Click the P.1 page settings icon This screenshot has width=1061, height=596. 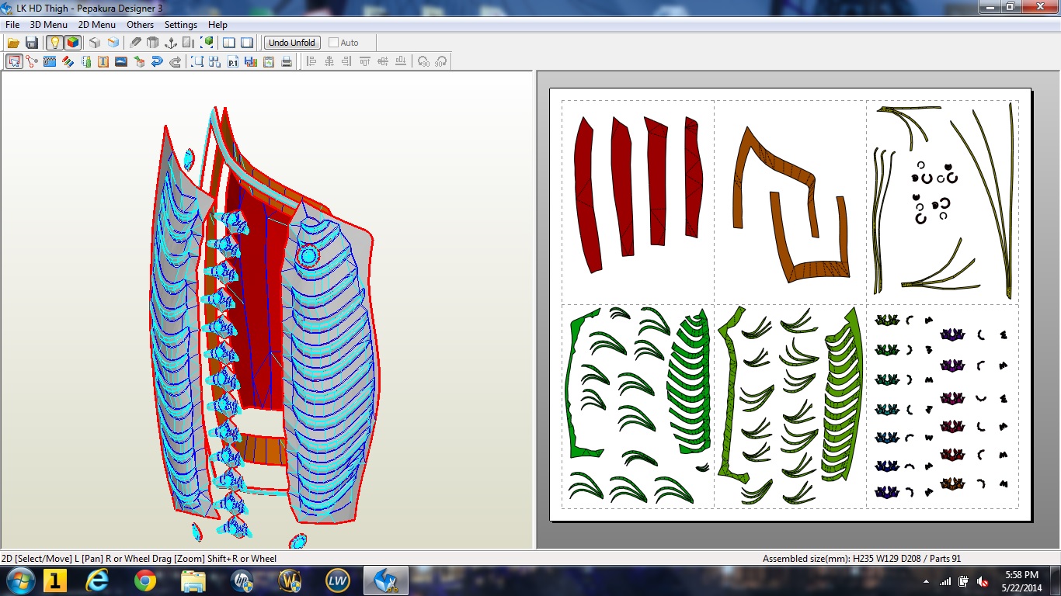click(x=233, y=61)
